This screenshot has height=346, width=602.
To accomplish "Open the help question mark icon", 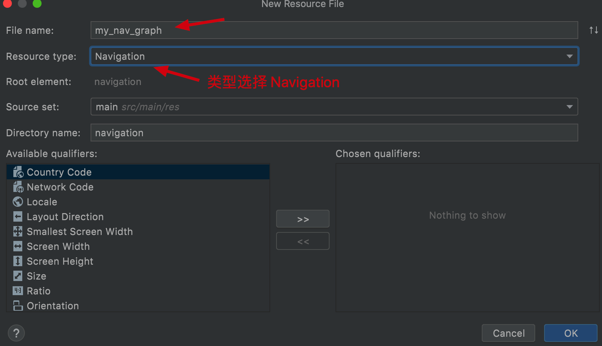I will [16, 333].
